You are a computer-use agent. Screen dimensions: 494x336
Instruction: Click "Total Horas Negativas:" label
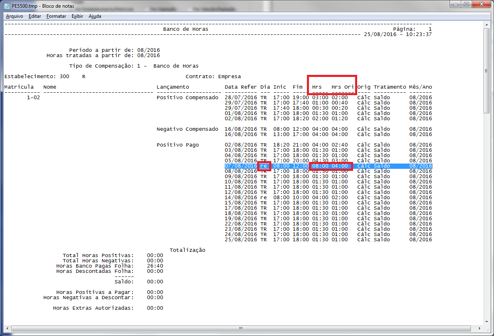point(98,261)
